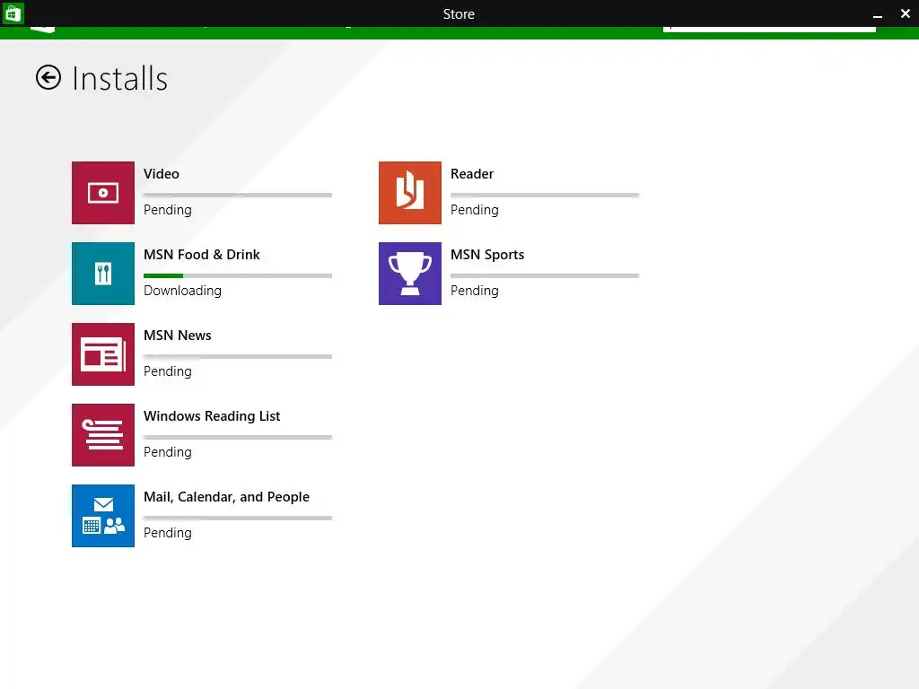Click the Store window title text
The width and height of the screenshot is (919, 689).
(x=459, y=14)
